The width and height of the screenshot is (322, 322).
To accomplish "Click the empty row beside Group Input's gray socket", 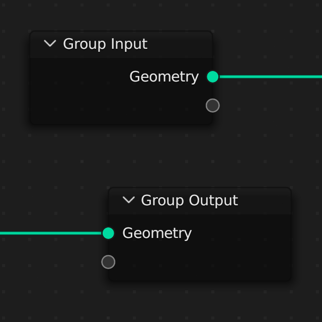I will pyautogui.click(x=121, y=106).
